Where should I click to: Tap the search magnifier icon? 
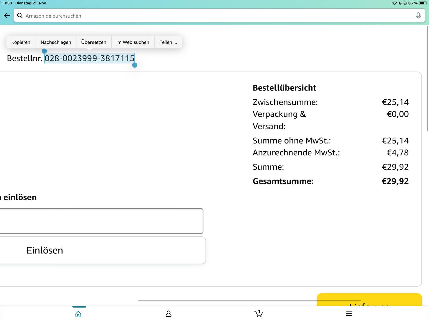(20, 16)
